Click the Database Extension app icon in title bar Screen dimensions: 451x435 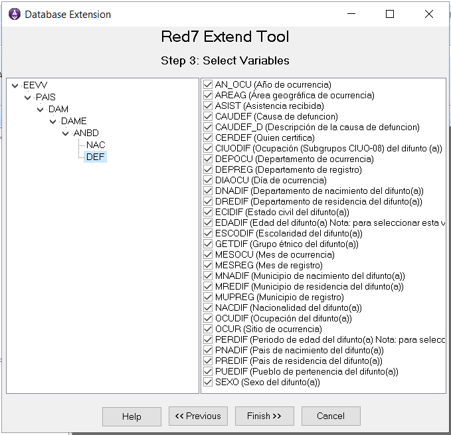15,14
